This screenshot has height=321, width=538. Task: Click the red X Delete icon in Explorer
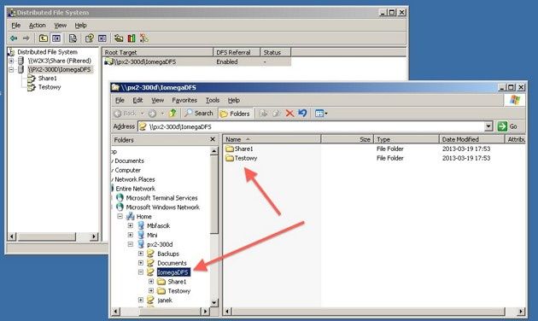pos(289,114)
